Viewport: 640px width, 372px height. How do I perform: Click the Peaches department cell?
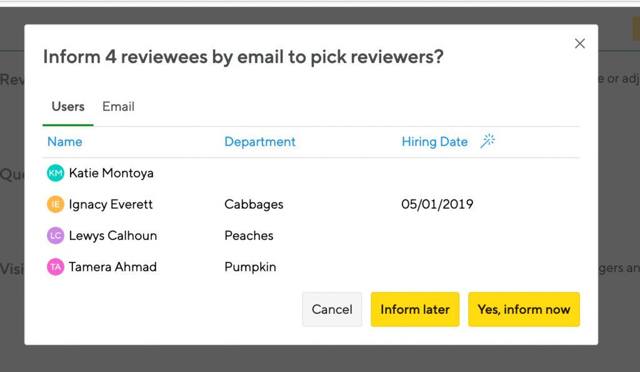(x=249, y=236)
